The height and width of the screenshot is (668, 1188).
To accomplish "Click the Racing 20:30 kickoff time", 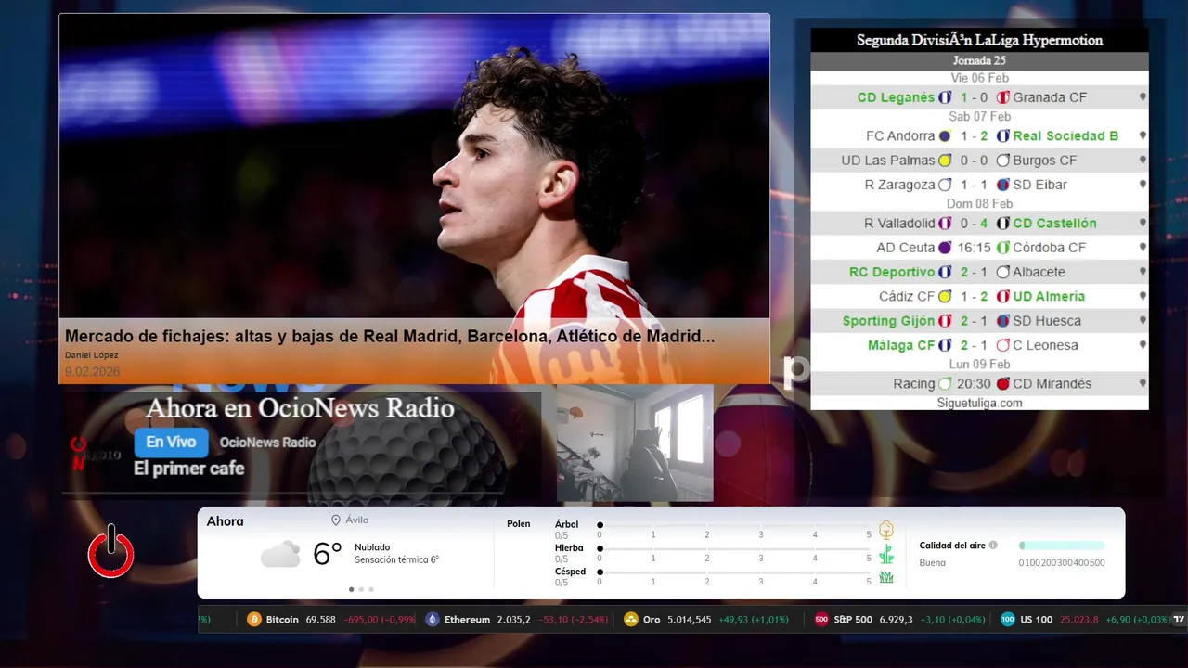I will coord(974,384).
